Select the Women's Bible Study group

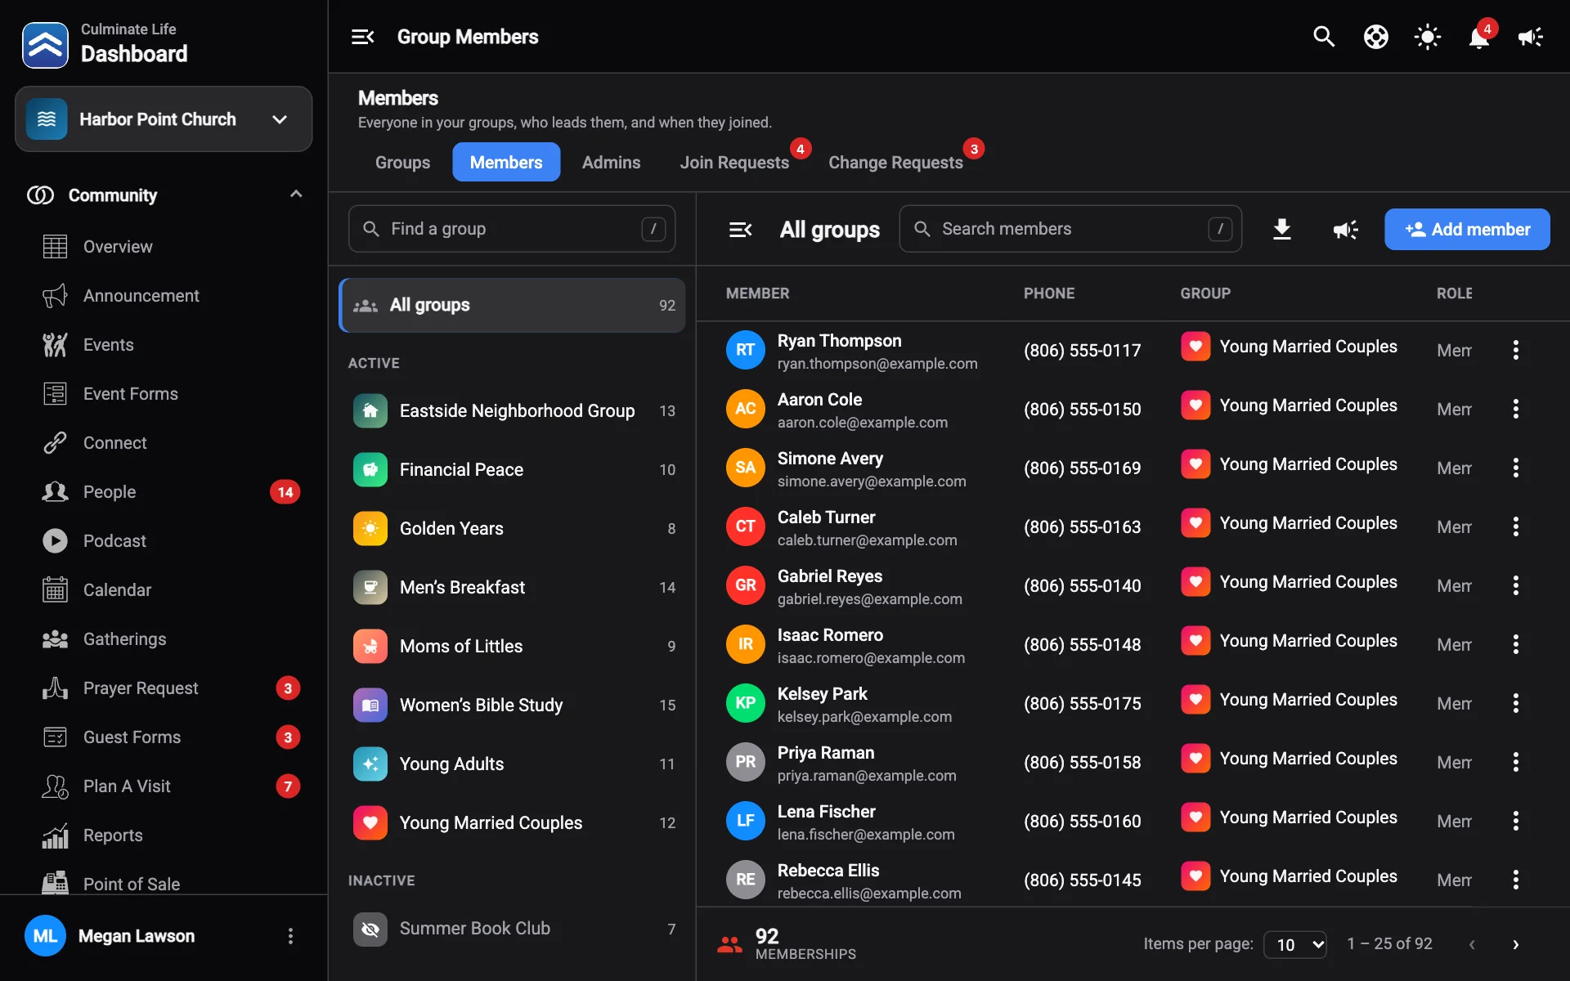click(x=513, y=705)
